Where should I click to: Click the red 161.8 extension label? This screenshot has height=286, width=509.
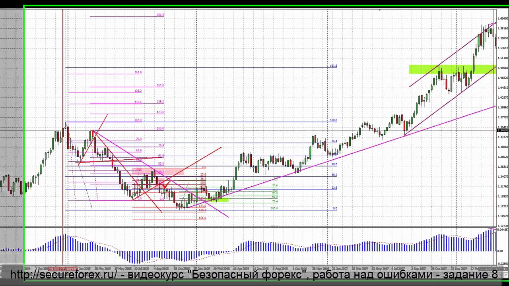coord(202,218)
